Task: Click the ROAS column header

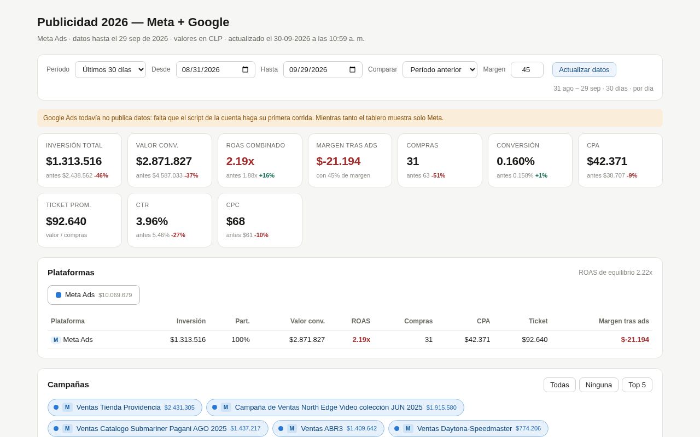Action: click(x=361, y=321)
